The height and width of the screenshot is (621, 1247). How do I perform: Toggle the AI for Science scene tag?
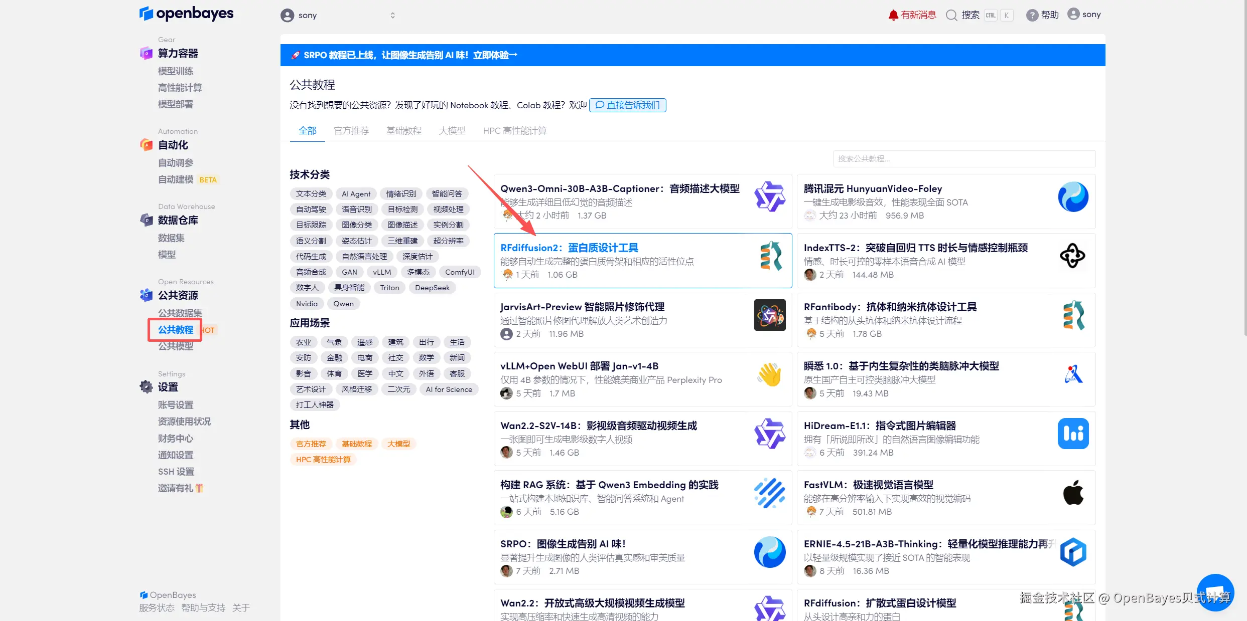tap(449, 389)
